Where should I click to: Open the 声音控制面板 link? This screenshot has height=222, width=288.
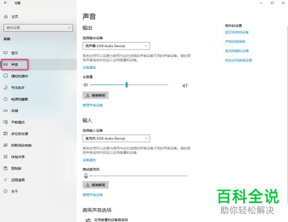click(235, 41)
